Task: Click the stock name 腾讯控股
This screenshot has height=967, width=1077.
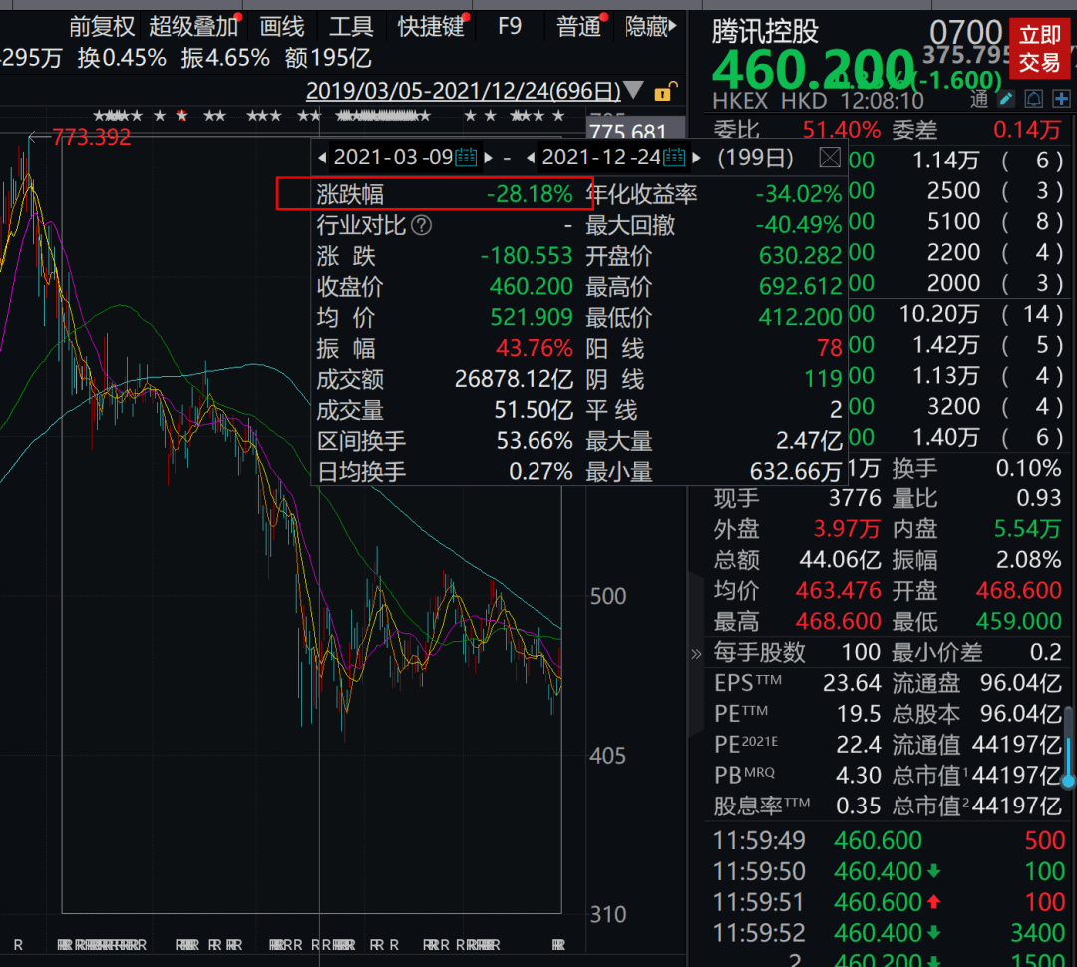Action: tap(765, 32)
